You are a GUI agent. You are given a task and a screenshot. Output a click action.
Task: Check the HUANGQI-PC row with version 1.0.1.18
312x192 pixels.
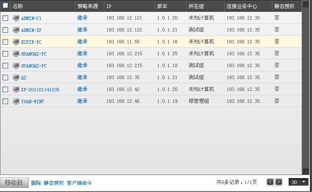tap(6, 66)
